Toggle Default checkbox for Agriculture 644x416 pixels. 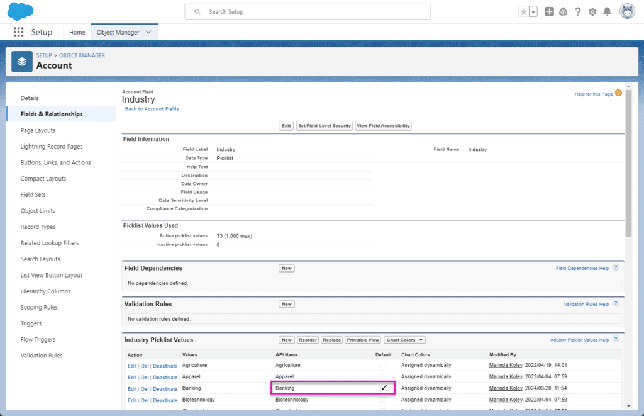click(383, 366)
